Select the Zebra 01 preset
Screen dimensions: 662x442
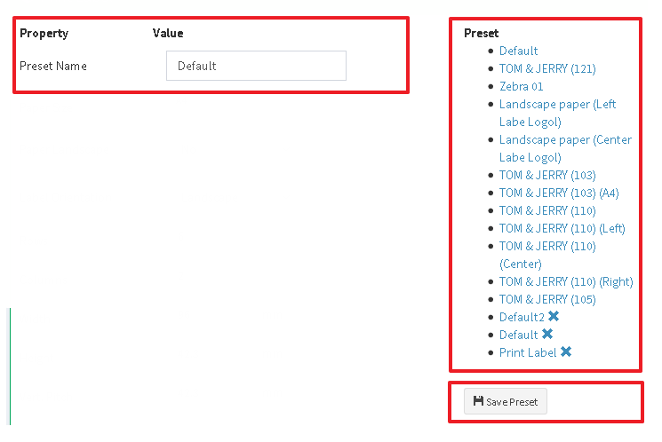pyautogui.click(x=521, y=86)
